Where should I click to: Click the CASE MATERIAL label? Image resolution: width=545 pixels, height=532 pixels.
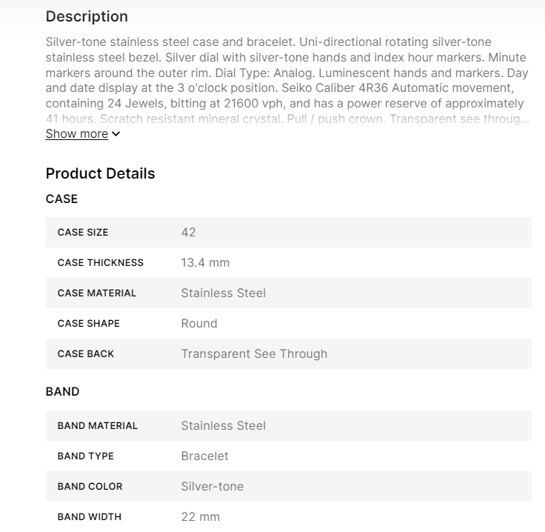coord(97,293)
